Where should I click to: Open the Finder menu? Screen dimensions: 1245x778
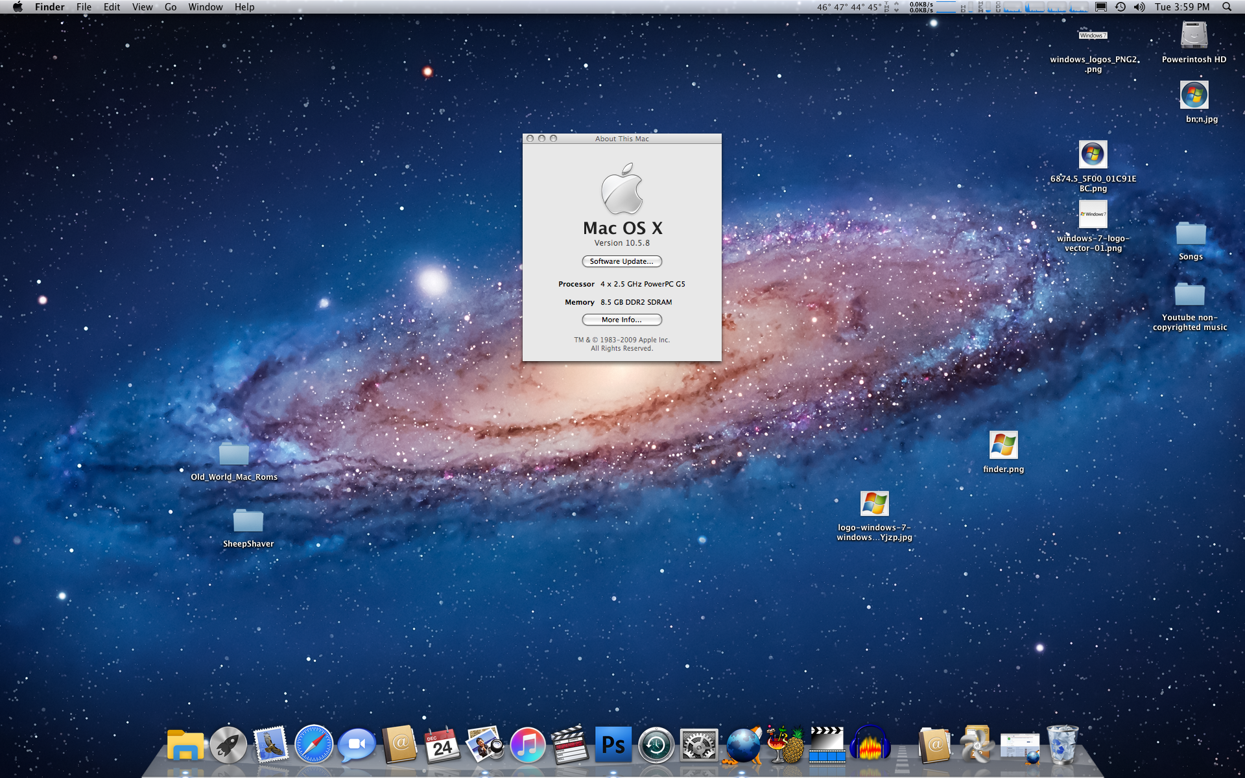click(49, 7)
